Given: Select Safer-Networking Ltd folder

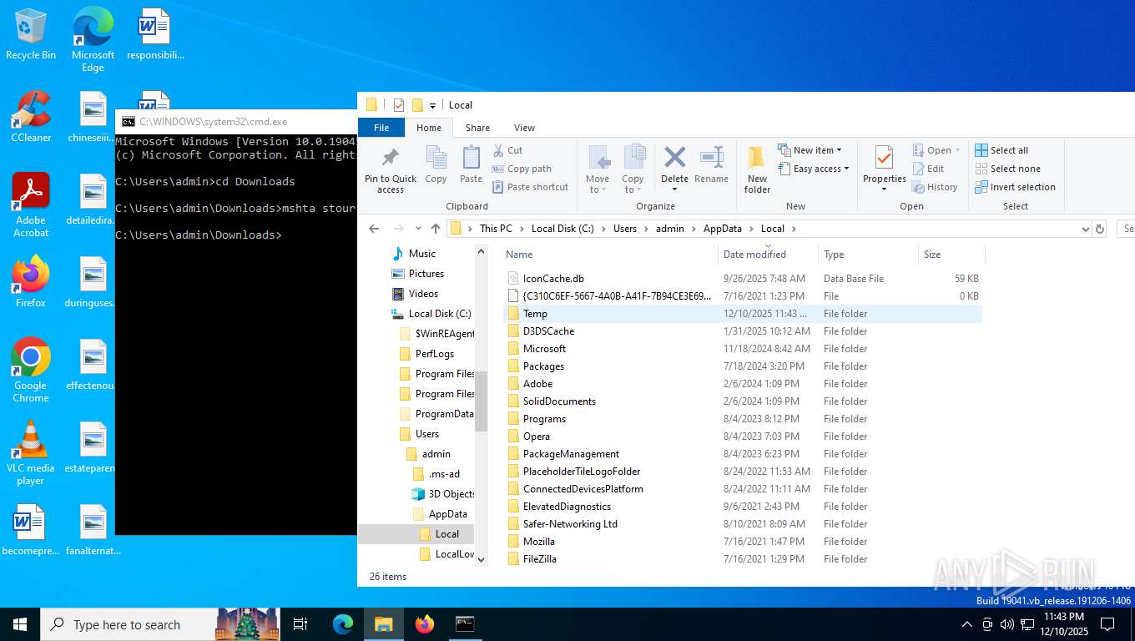Looking at the screenshot, I should tap(743, 524).
